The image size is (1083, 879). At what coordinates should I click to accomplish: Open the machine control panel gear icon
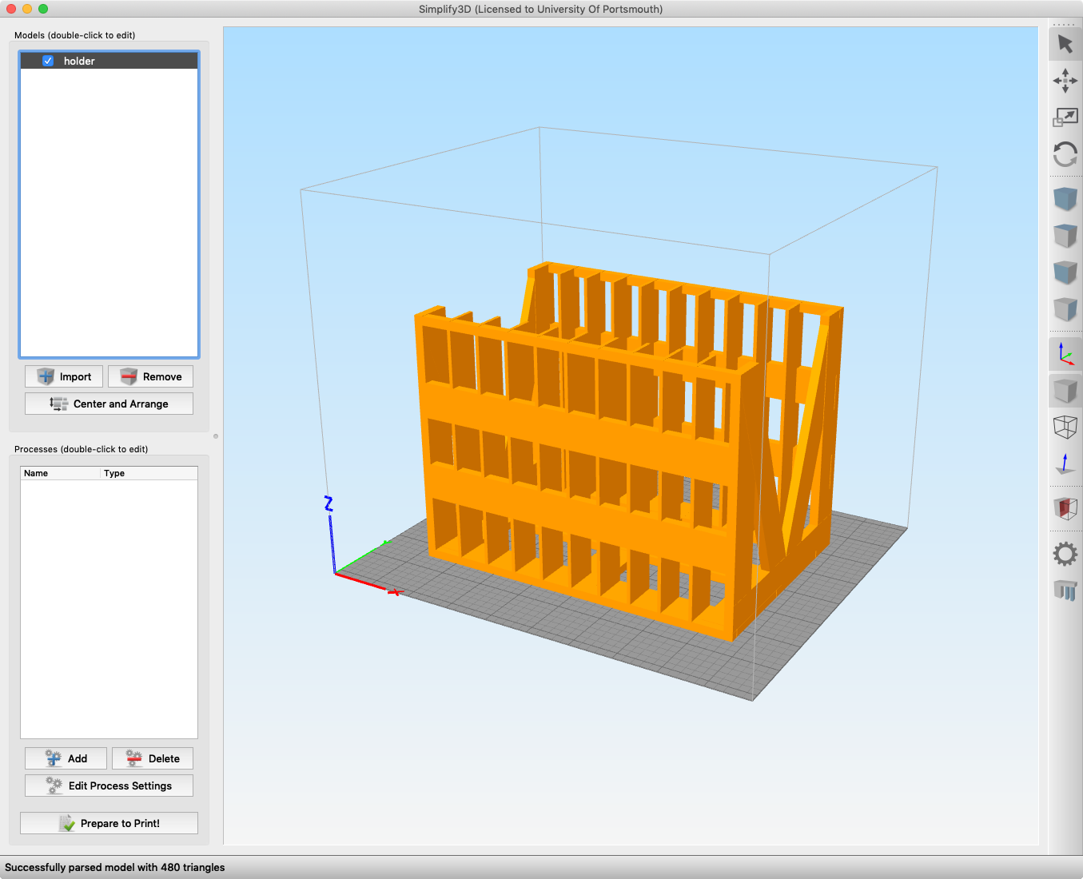point(1065,553)
